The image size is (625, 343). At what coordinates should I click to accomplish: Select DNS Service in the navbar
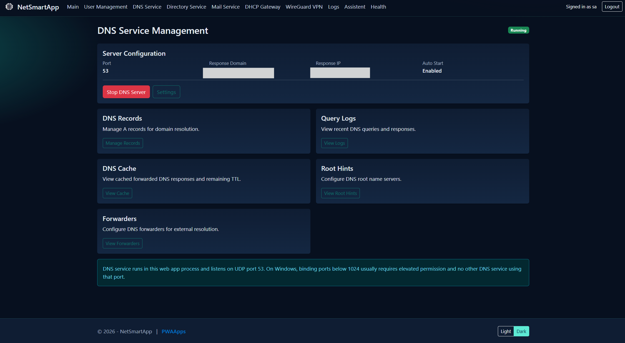pos(147,7)
